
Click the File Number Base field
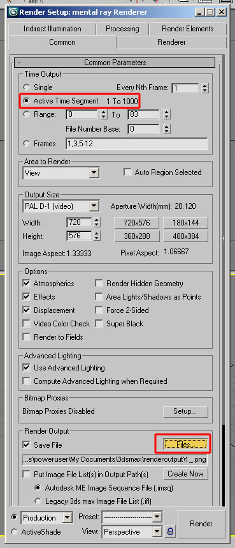(144, 129)
